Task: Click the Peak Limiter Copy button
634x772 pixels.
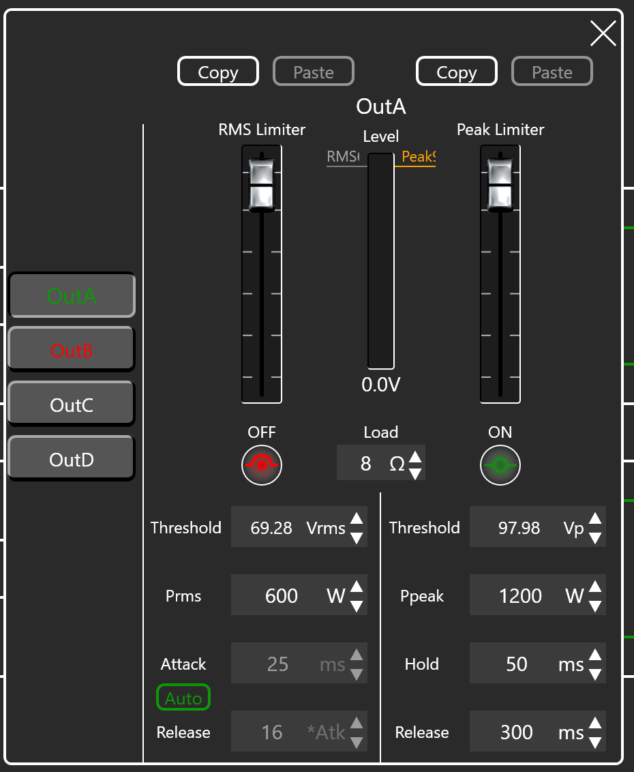Action: click(x=457, y=72)
